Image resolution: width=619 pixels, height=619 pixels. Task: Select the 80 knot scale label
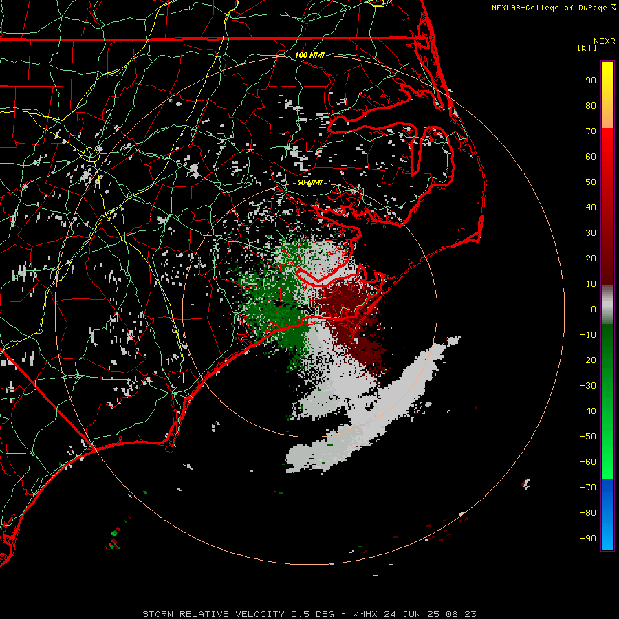coord(591,106)
